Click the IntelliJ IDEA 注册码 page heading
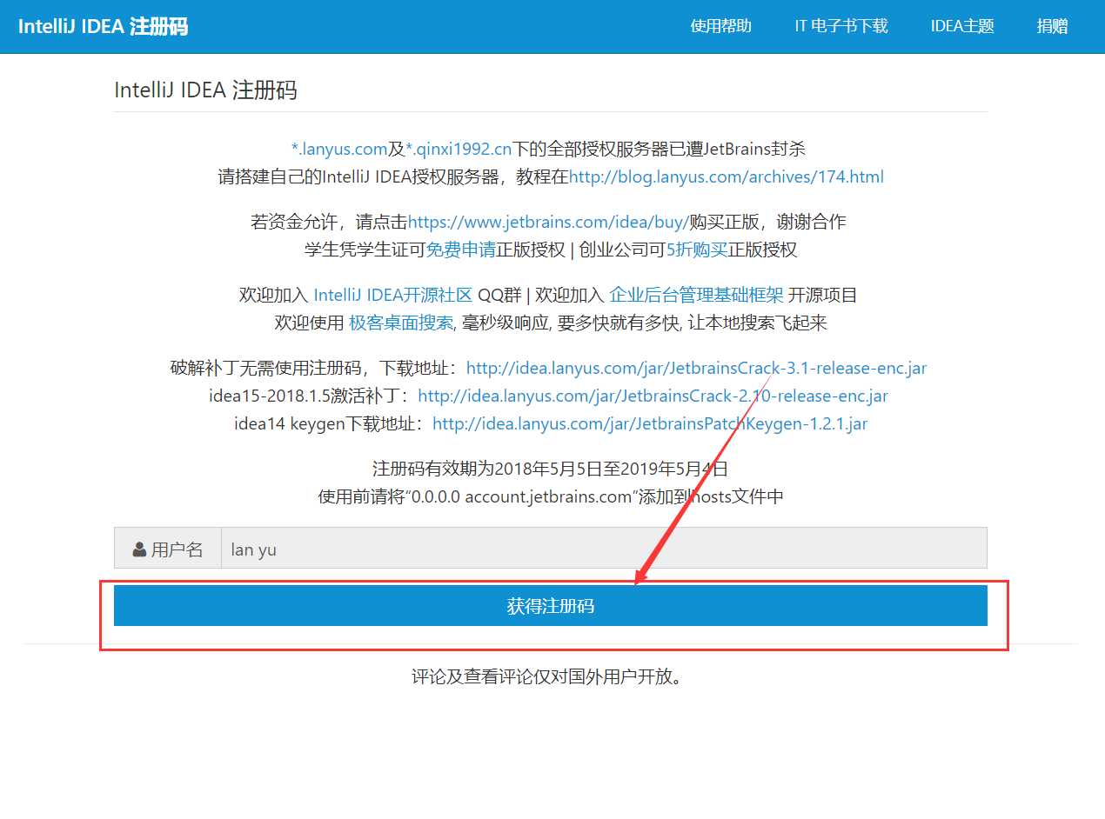 coord(205,90)
